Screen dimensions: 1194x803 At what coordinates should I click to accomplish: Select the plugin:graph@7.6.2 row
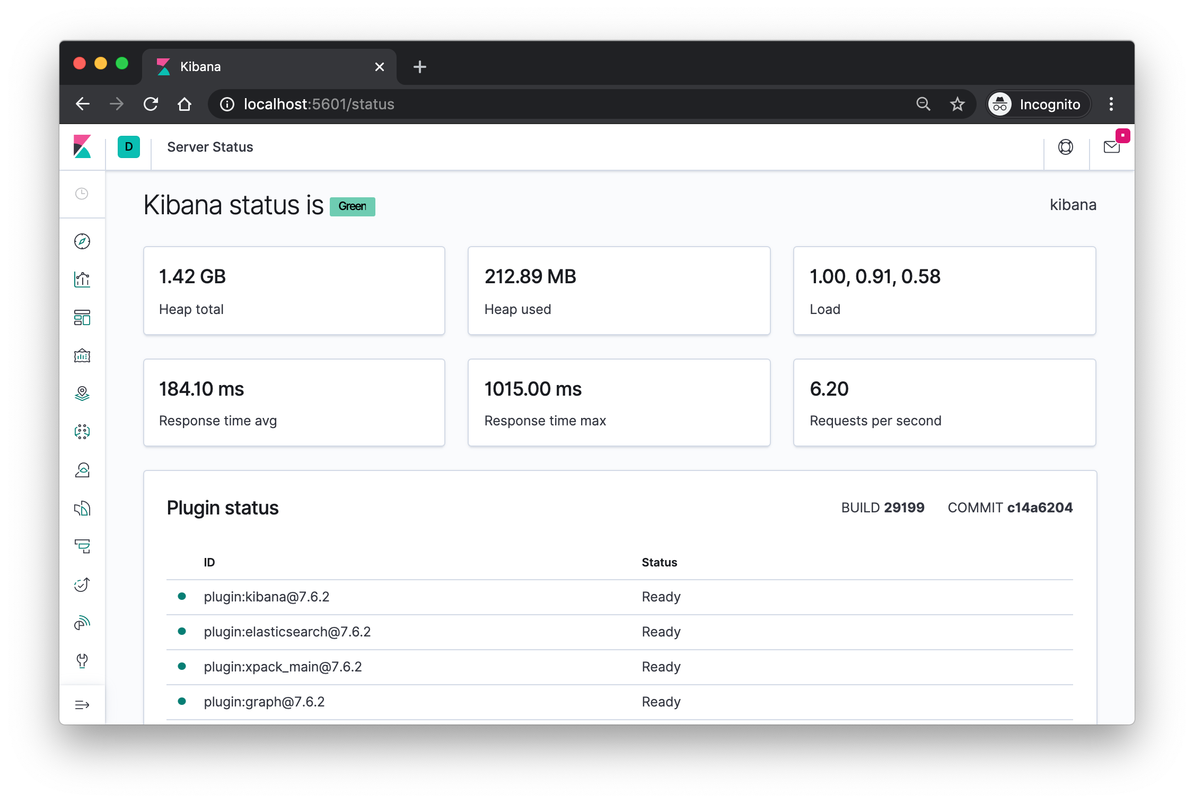click(620, 702)
